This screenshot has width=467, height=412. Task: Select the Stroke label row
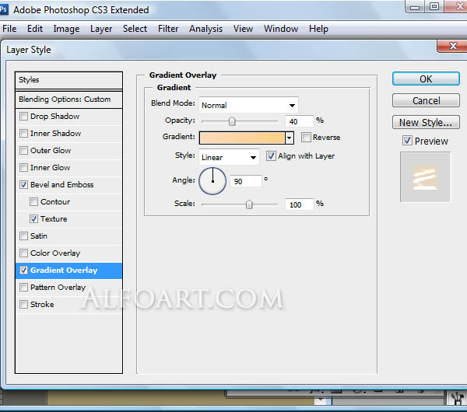[42, 305]
